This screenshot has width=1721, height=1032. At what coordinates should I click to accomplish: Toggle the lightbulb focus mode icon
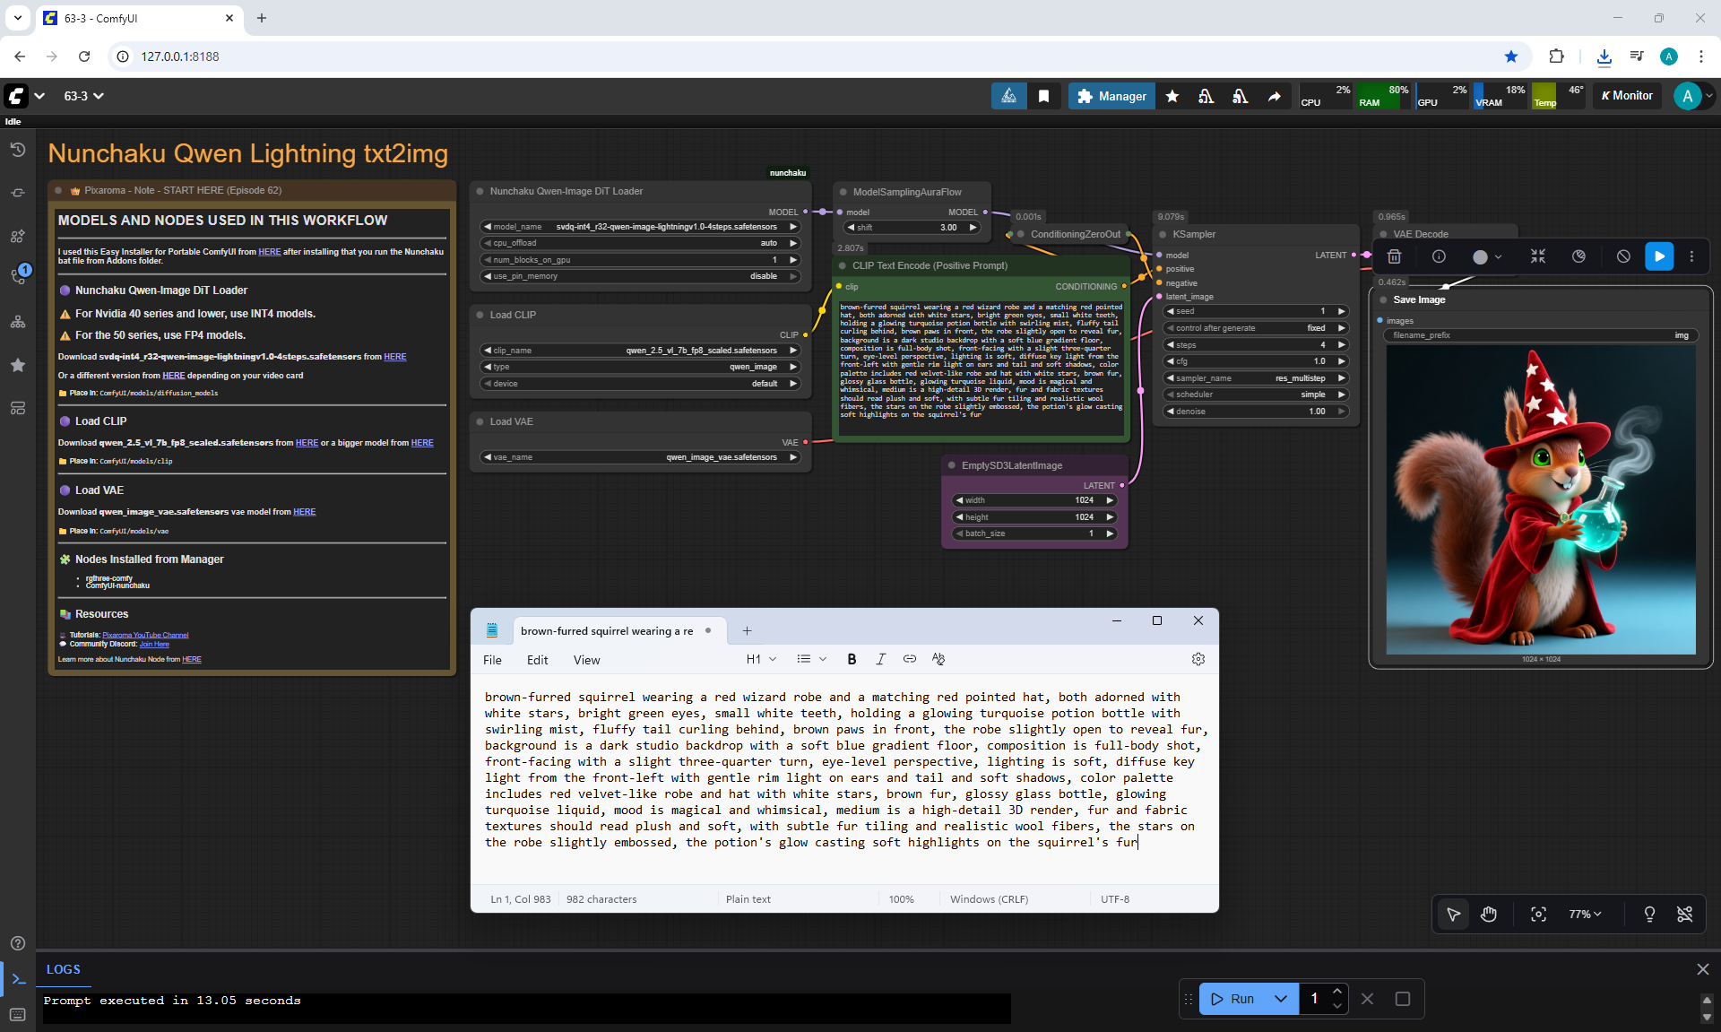coord(1649,914)
